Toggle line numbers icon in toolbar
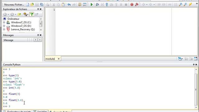199x112 pixels. pyautogui.click(x=176, y=5)
